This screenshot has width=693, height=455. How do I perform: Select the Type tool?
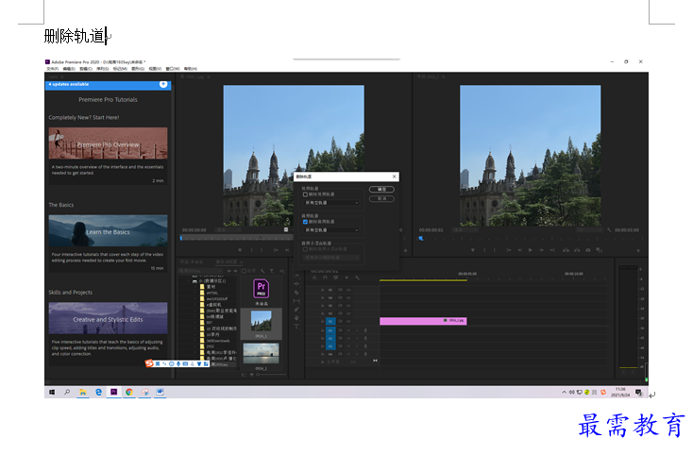point(296,327)
